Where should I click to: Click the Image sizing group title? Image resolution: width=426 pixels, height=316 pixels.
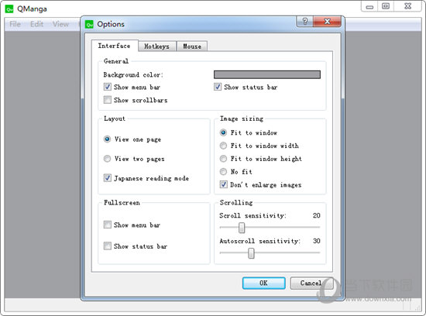(x=242, y=118)
